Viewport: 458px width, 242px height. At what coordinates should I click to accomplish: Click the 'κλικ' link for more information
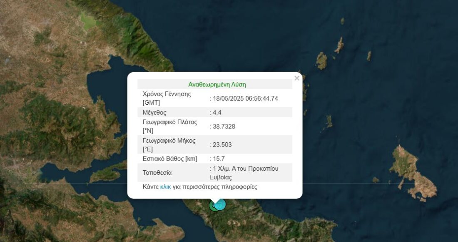(165, 187)
